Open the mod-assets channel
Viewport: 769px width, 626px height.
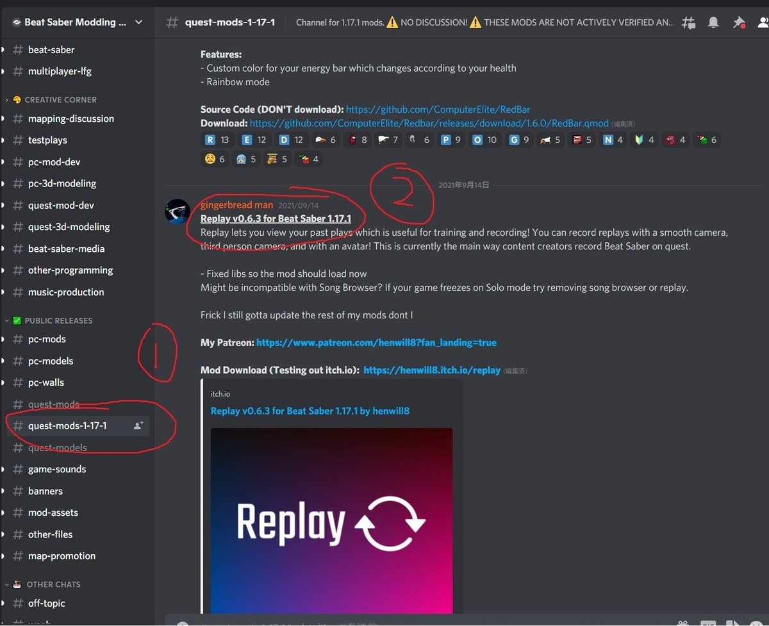(x=78, y=513)
